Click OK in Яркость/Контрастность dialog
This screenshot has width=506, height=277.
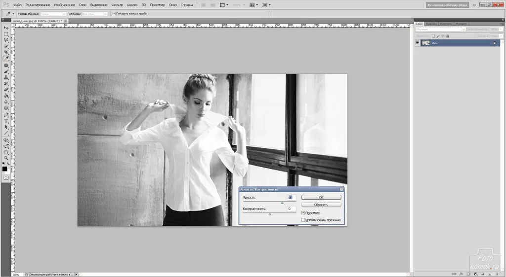pyautogui.click(x=321, y=197)
